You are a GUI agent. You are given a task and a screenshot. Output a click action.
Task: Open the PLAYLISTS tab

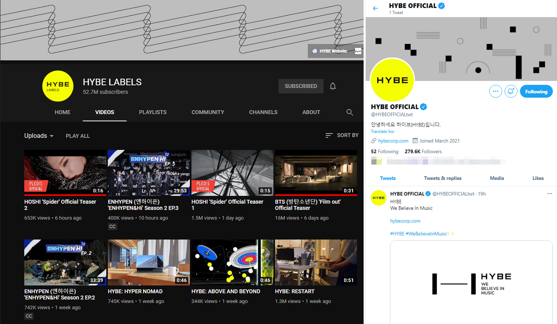(x=153, y=112)
